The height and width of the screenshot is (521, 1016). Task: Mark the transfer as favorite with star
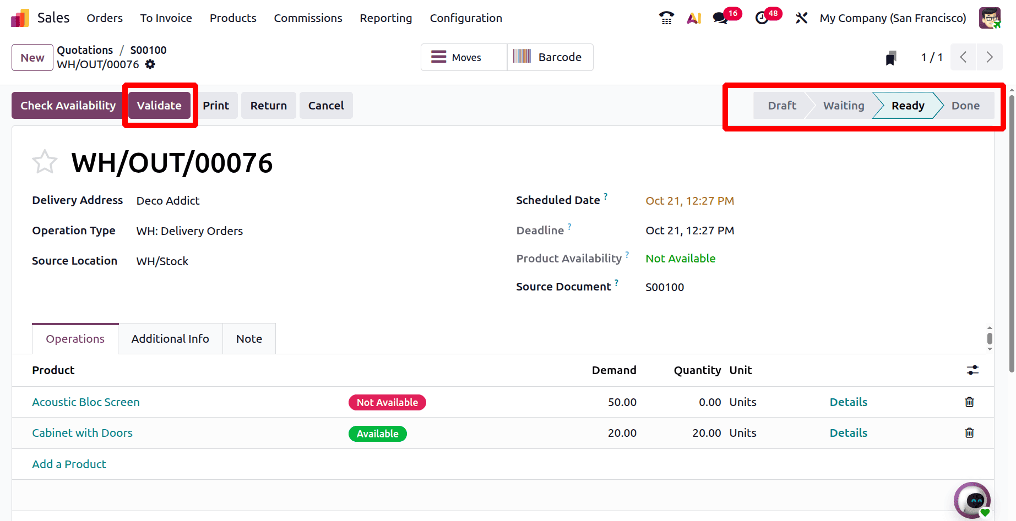click(x=45, y=162)
